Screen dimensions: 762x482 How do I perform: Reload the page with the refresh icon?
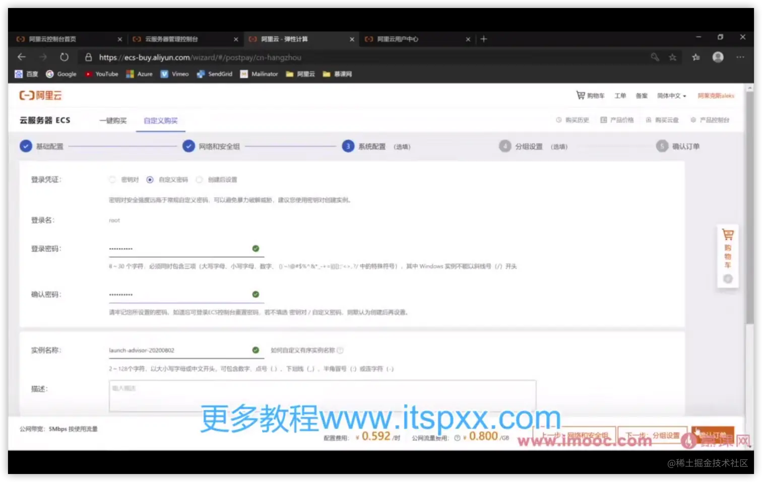coord(64,57)
